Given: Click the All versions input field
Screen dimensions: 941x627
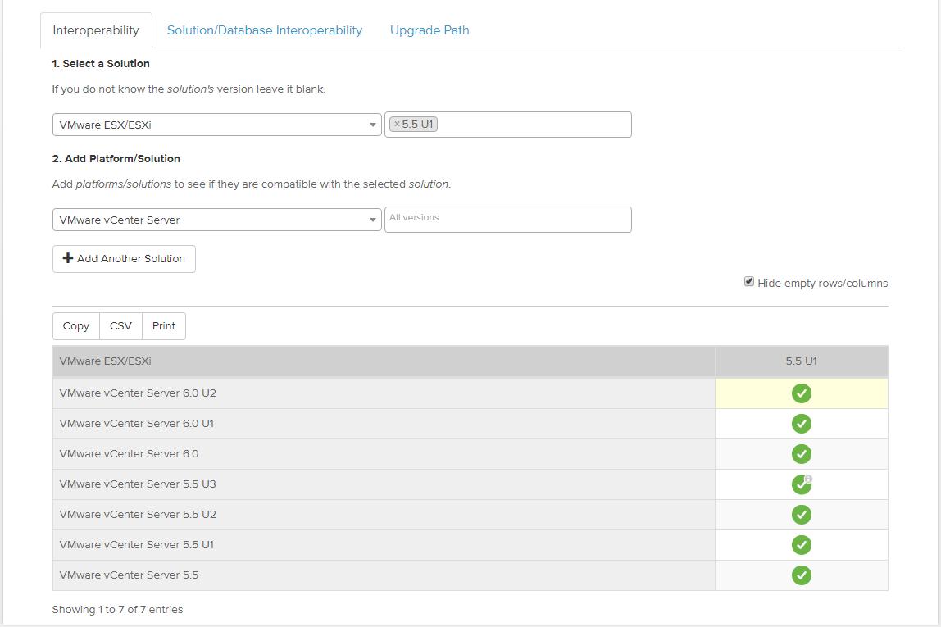Looking at the screenshot, I should point(507,220).
